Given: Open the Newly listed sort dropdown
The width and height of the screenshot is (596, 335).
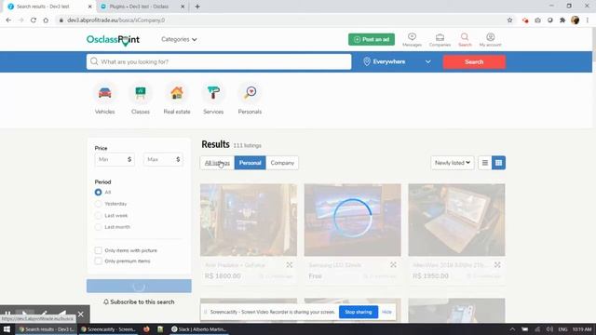Looking at the screenshot, I should click(x=453, y=163).
